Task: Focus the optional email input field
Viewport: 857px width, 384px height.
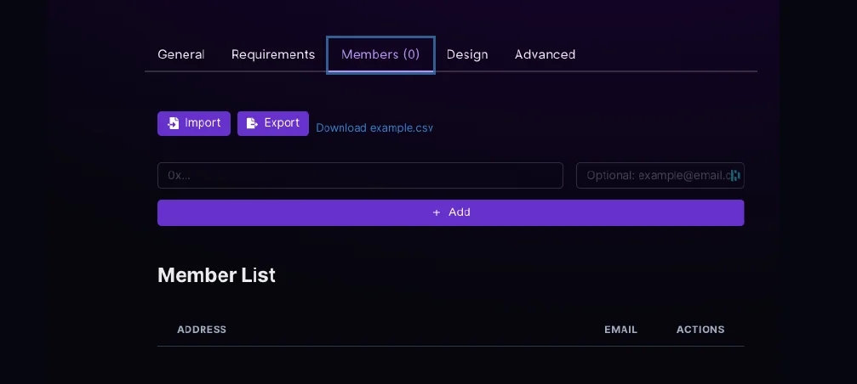Action: click(x=651, y=176)
